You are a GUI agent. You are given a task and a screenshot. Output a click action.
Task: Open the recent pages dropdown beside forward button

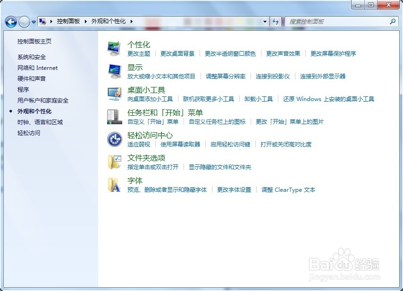(33, 22)
